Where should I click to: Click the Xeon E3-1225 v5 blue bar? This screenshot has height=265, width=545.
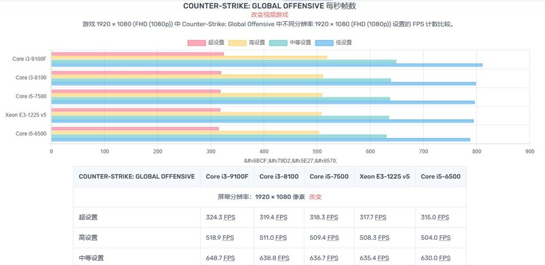click(262, 121)
